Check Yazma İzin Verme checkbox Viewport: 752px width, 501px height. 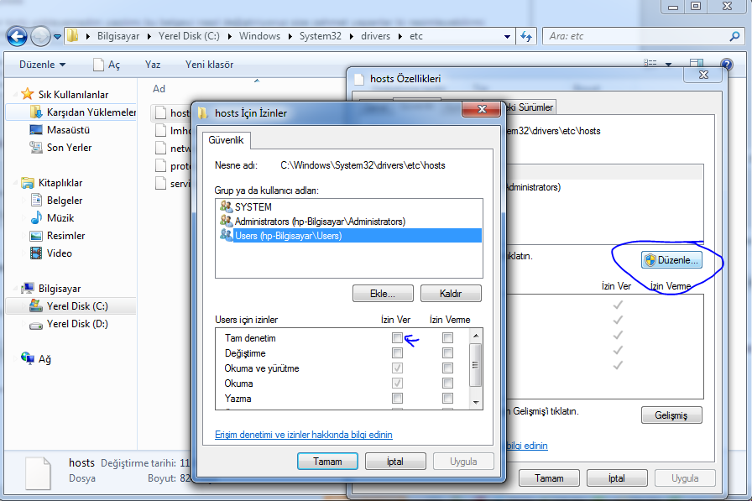pos(447,399)
